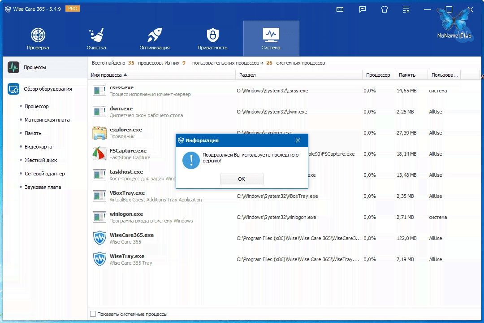Click the csrss.exe process icon
484x323 pixels.
[99, 91]
